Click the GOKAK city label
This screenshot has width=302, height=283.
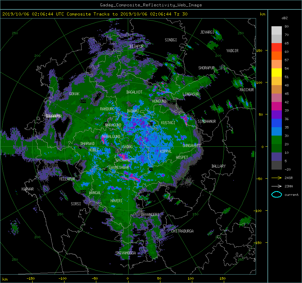(x=74, y=94)
